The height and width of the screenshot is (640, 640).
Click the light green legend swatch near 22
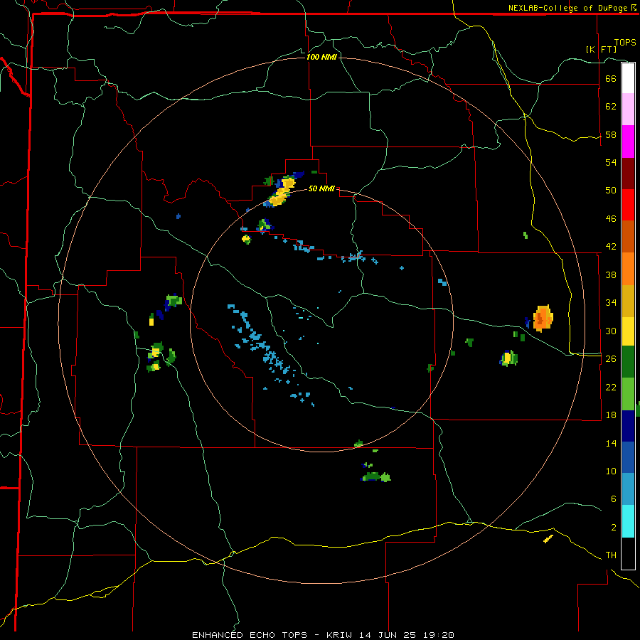(628, 394)
